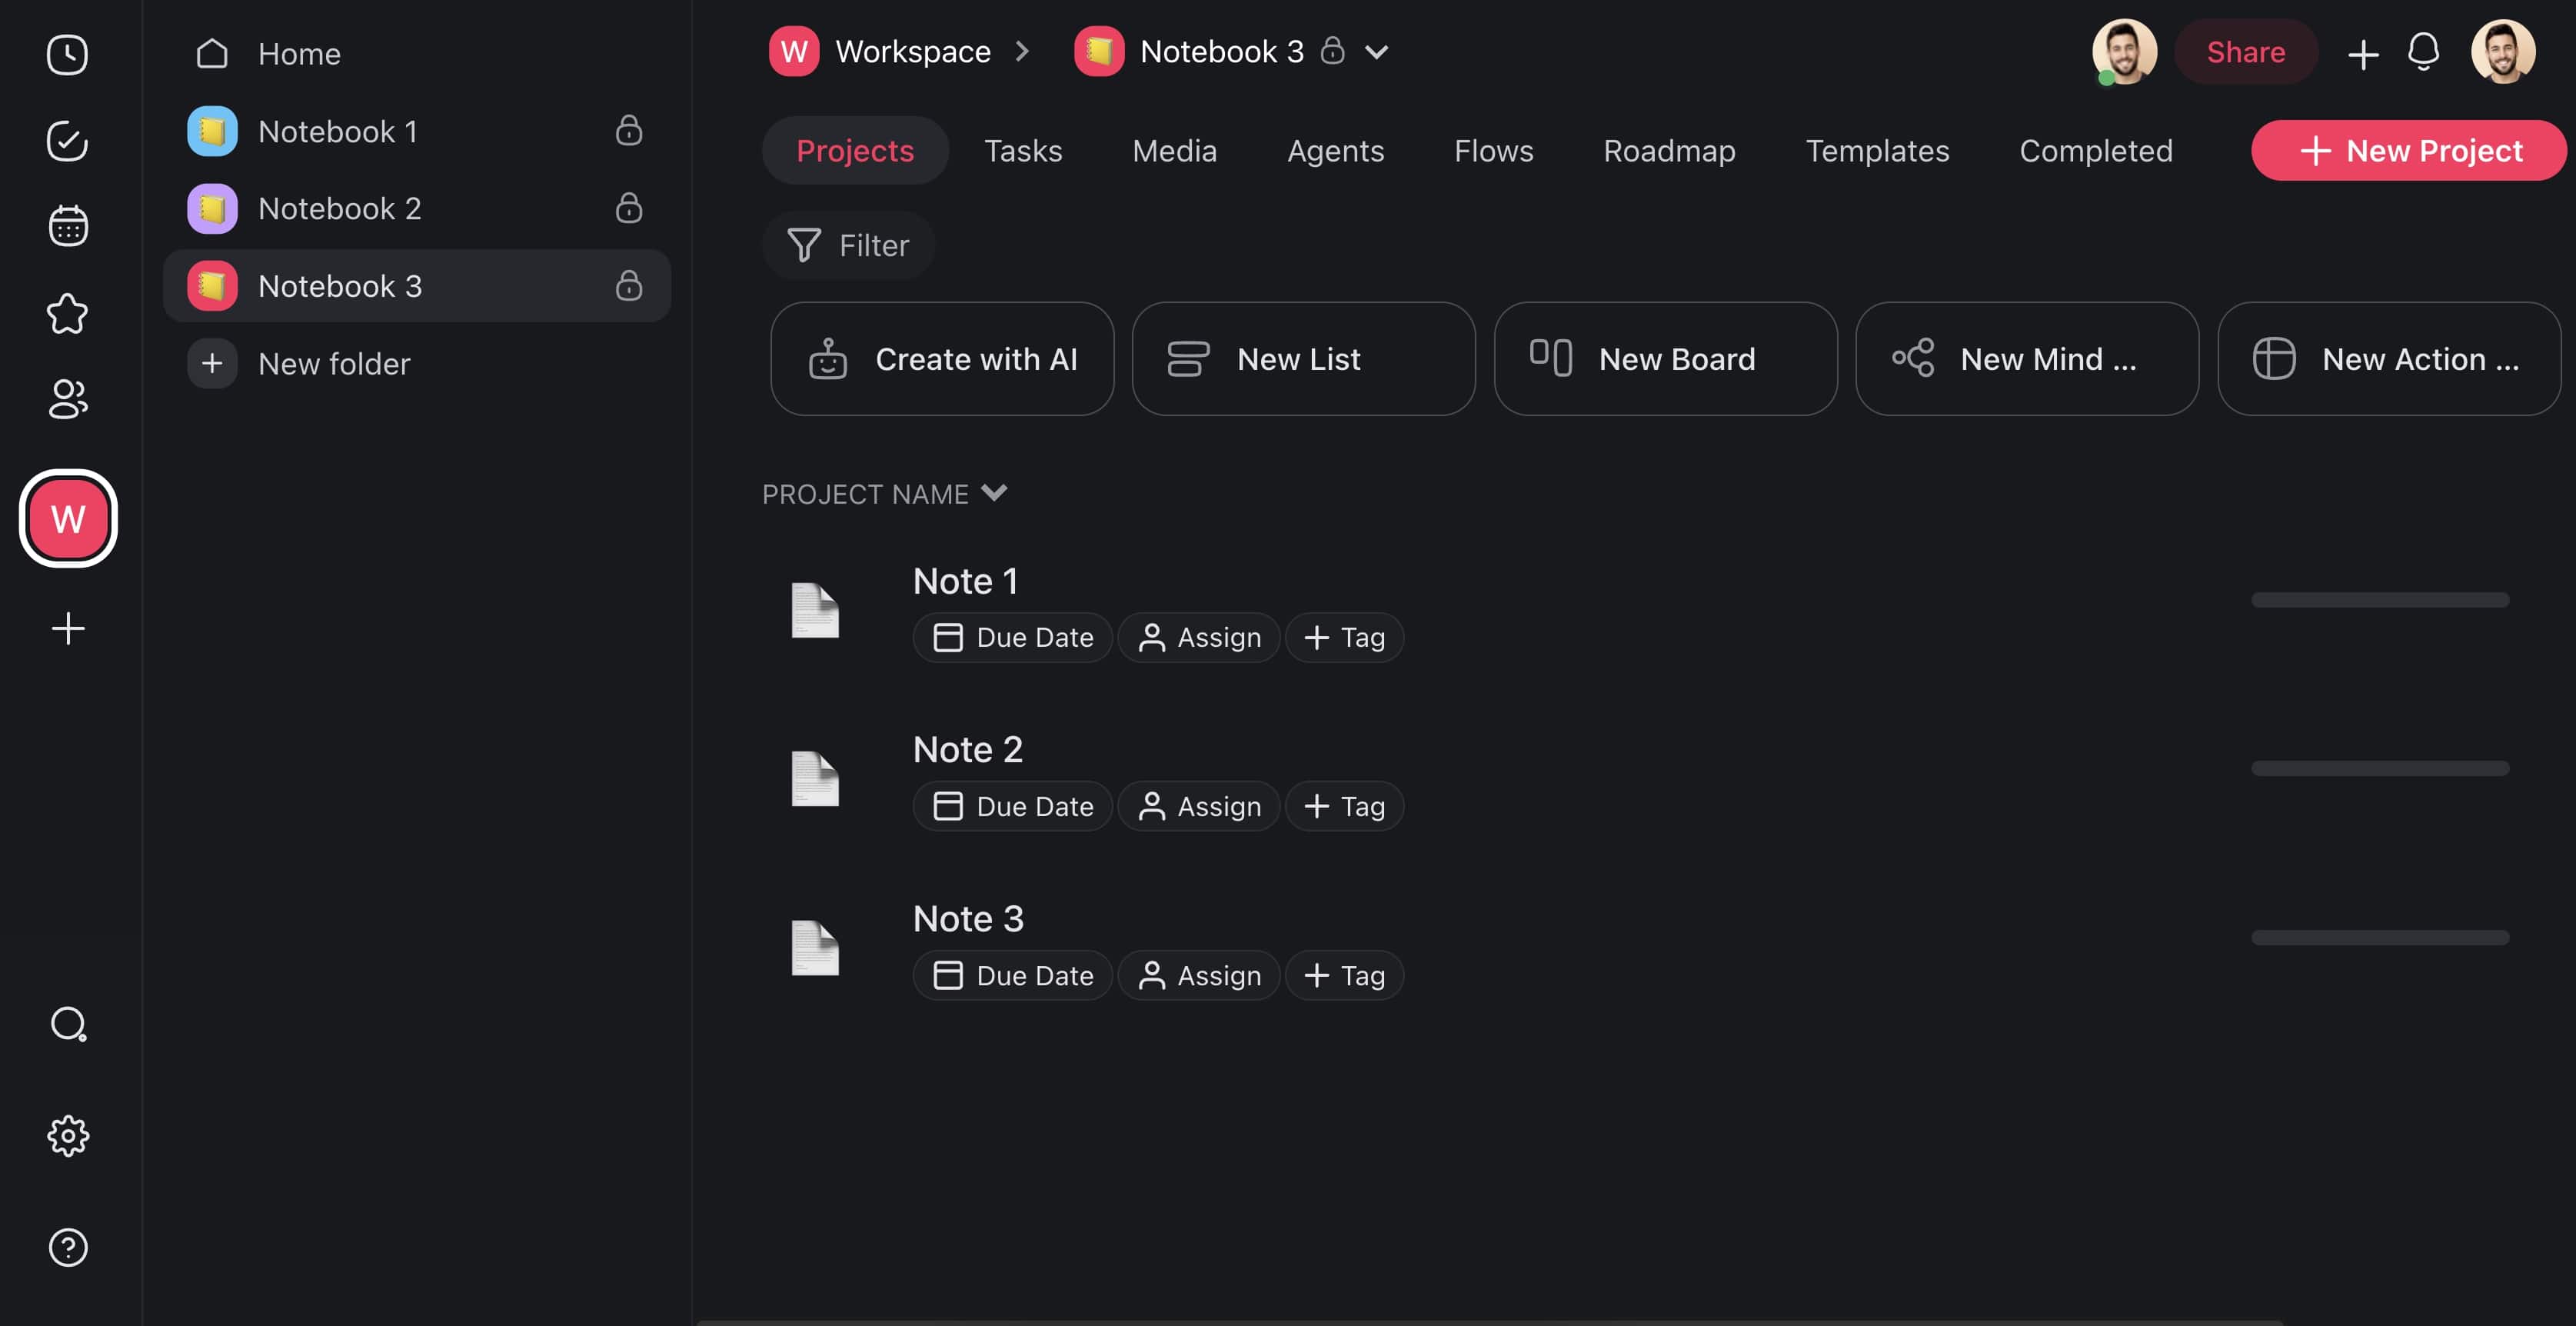Image resolution: width=2576 pixels, height=1326 pixels.
Task: Open the people/members icon in sidebar
Action: [x=68, y=399]
